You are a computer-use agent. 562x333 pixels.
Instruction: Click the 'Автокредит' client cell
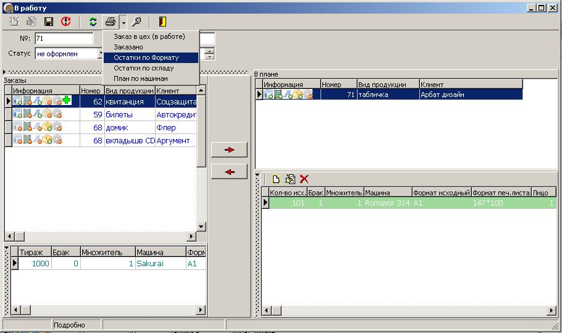point(176,115)
